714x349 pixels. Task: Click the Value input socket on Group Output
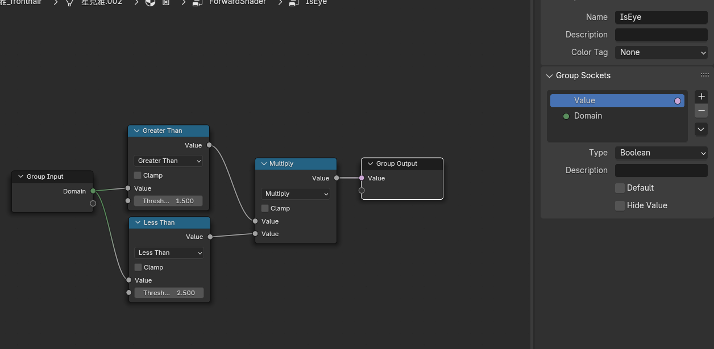point(362,178)
